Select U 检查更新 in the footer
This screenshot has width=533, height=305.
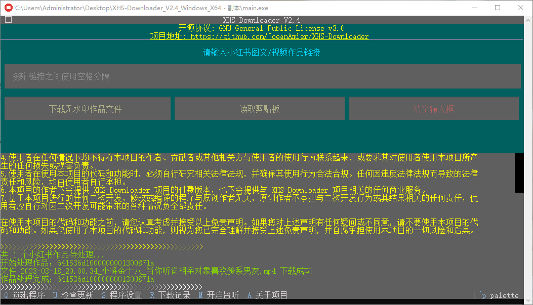73,295
